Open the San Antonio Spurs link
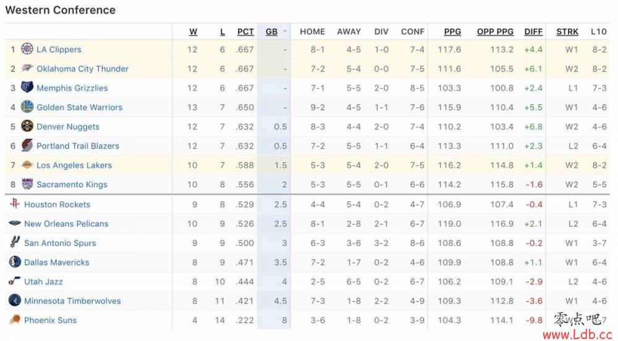618x341 pixels. (x=60, y=243)
